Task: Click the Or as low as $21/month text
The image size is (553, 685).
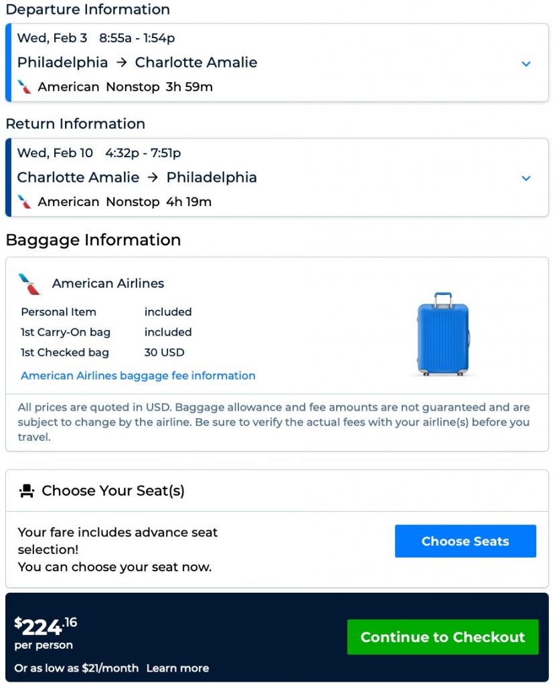Action: [76, 668]
